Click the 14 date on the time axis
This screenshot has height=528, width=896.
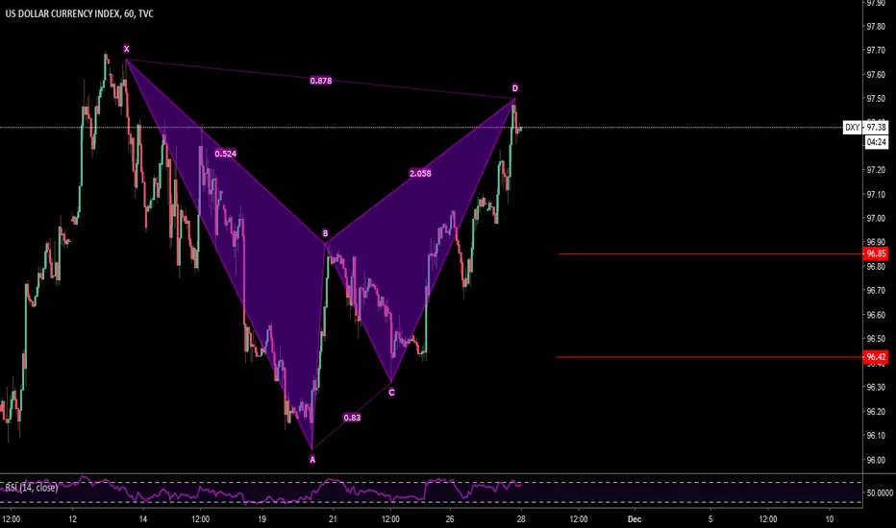pos(143,519)
